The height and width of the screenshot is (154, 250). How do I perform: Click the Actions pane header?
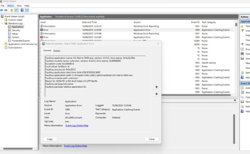pos(245,17)
